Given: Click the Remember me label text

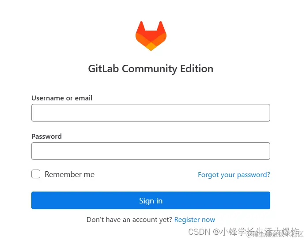Looking at the screenshot, I should click(69, 174).
